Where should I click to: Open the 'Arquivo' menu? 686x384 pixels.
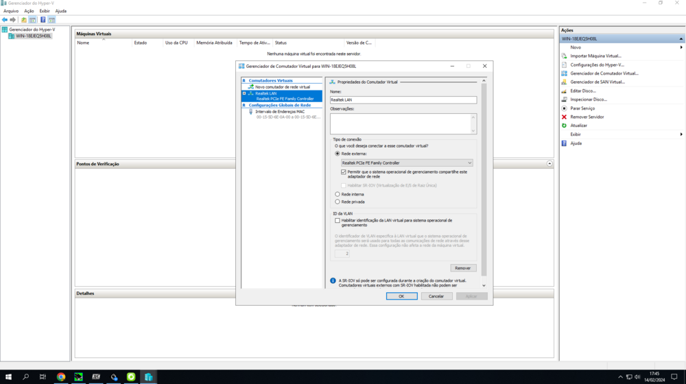click(11, 11)
